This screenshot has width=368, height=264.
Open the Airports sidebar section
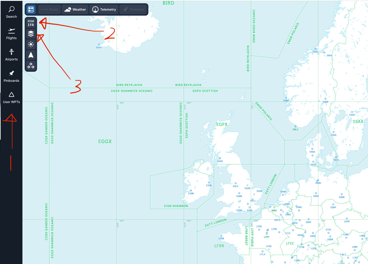tap(11, 55)
